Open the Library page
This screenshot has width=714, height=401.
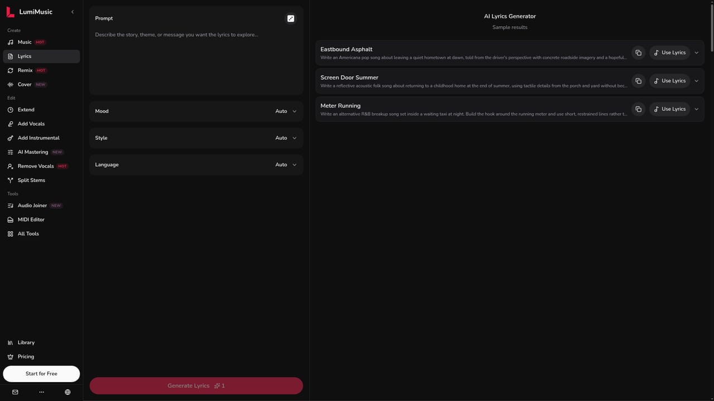coord(41,343)
